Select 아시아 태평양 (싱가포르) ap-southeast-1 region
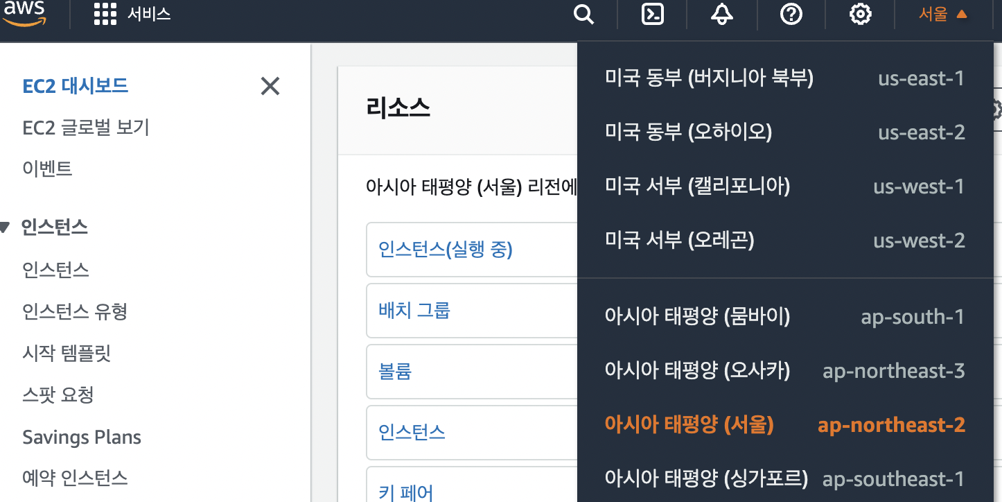Screen dimensions: 1002x502 (x=784, y=478)
